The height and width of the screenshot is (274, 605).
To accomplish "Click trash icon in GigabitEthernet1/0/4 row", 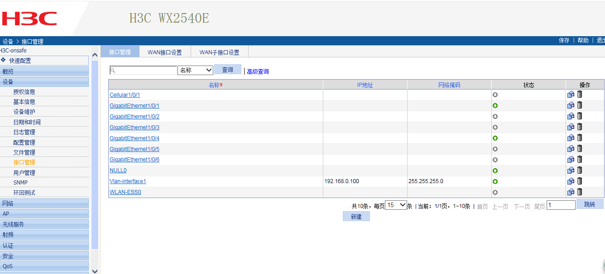I will (580, 137).
